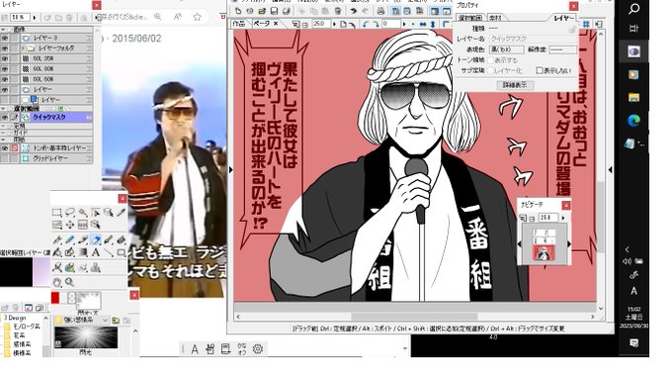Click the browser favorites star icon
Viewport: 672px width, 378px height.
(x=197, y=17)
